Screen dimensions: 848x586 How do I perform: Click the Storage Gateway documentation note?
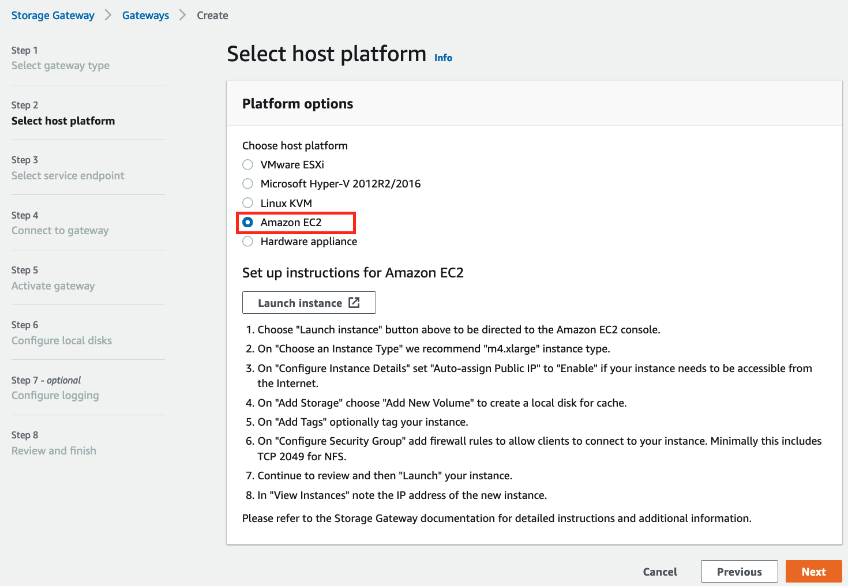pyautogui.click(x=497, y=518)
